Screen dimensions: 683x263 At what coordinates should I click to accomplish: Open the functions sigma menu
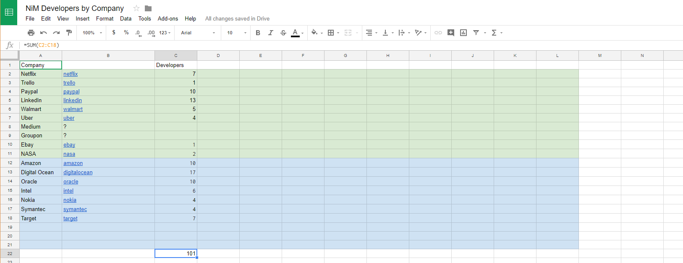(497, 33)
